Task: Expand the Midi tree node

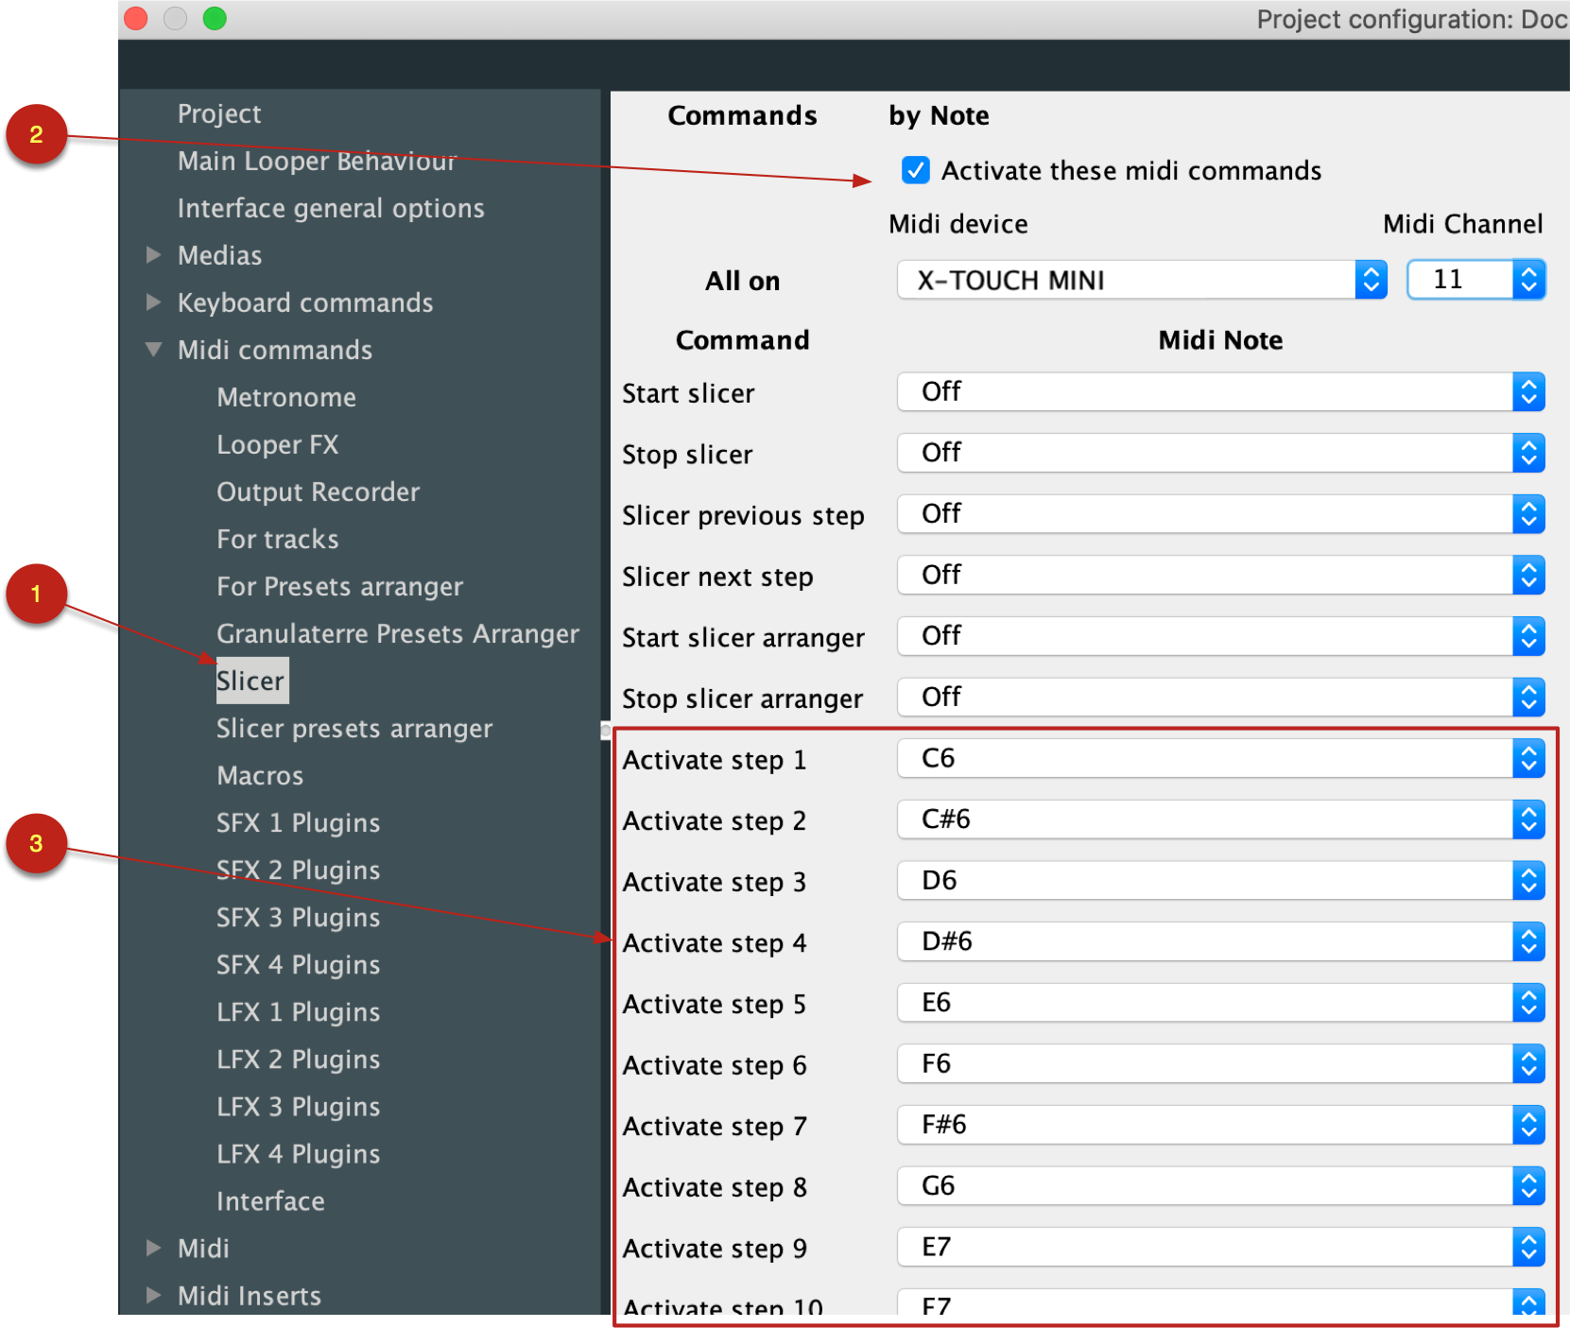Action: tap(153, 1248)
